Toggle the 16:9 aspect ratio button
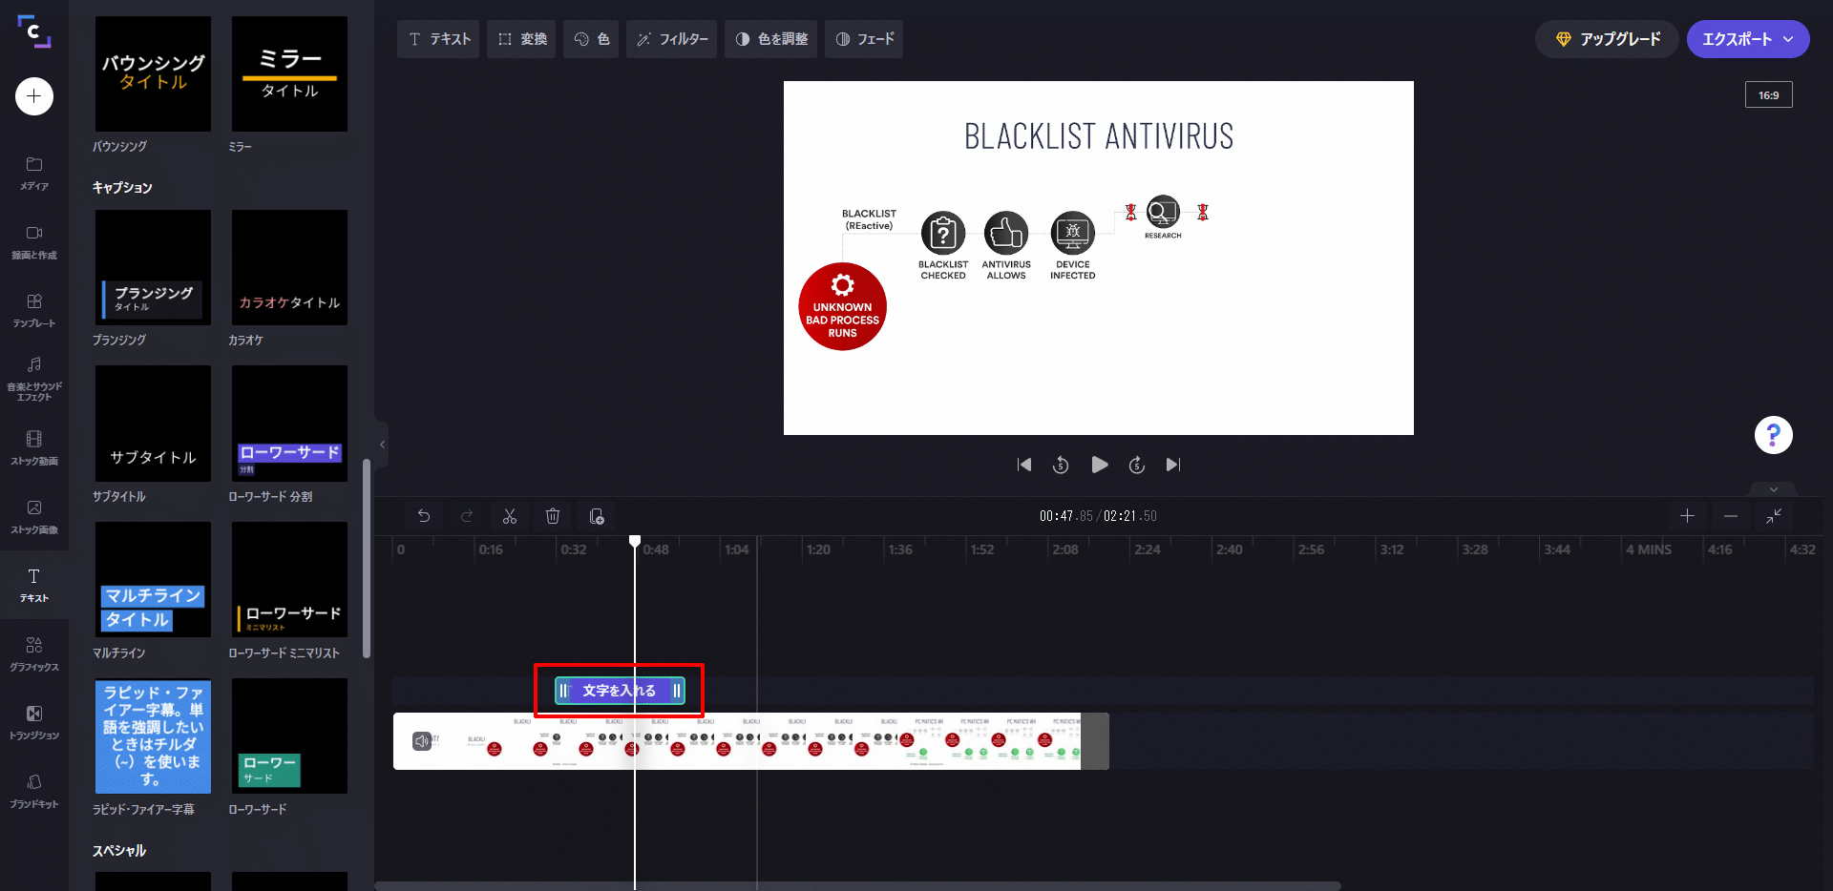The height and width of the screenshot is (891, 1833). [1768, 95]
